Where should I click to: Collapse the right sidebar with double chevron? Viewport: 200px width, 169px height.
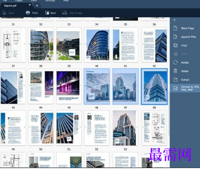175,20
